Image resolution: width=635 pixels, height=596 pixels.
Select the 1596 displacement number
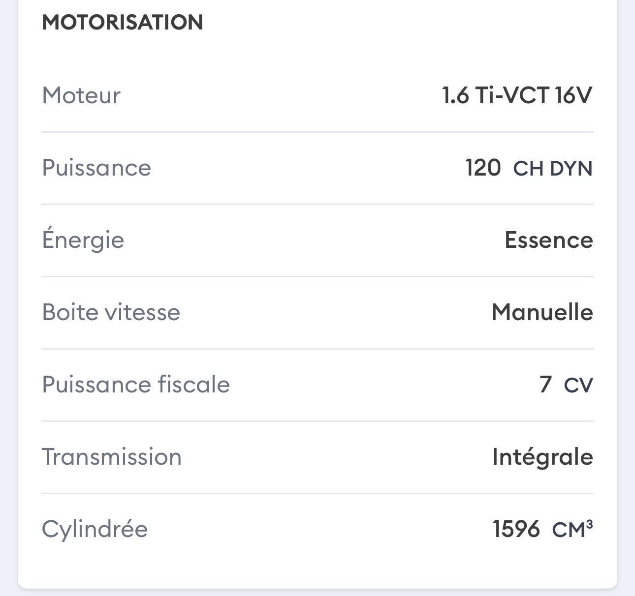click(516, 529)
